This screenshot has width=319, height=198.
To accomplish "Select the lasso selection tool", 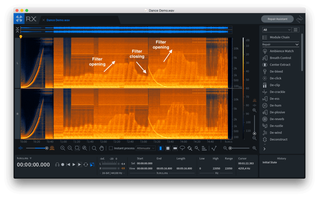I will [182, 148].
